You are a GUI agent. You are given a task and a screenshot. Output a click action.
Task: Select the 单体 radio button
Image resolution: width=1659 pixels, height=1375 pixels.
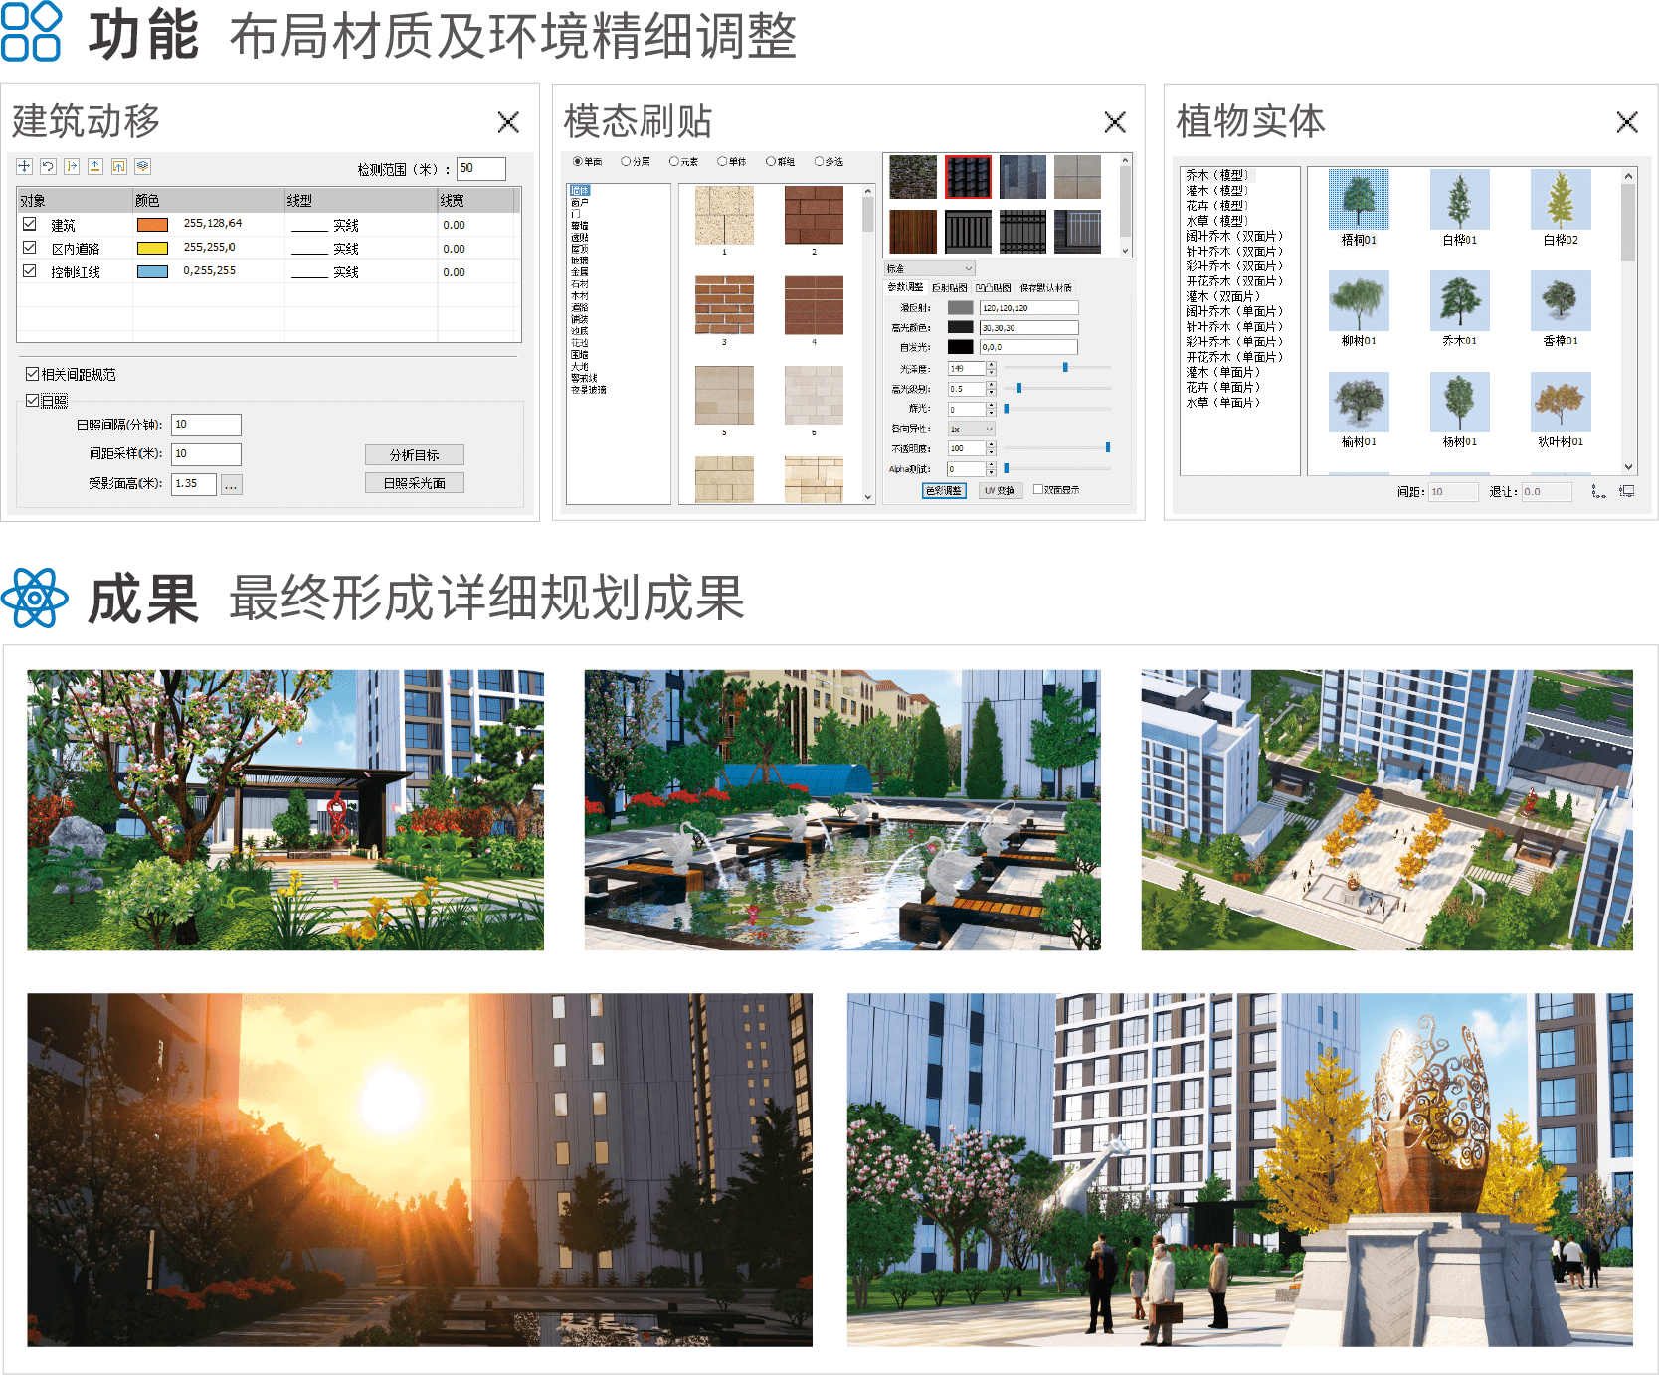722,161
